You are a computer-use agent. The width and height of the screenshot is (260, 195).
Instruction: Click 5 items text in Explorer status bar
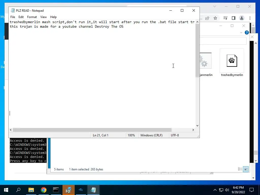tap(59, 169)
